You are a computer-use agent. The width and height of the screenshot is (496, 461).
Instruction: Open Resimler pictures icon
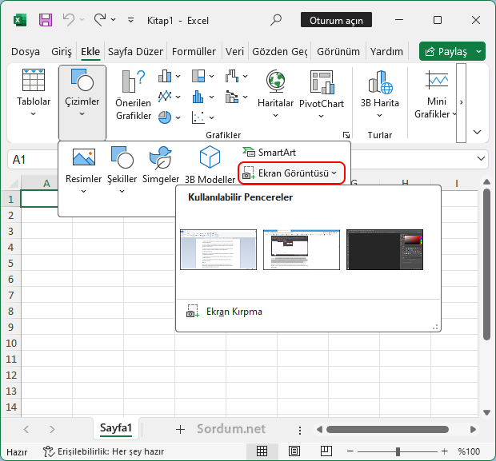point(83,157)
